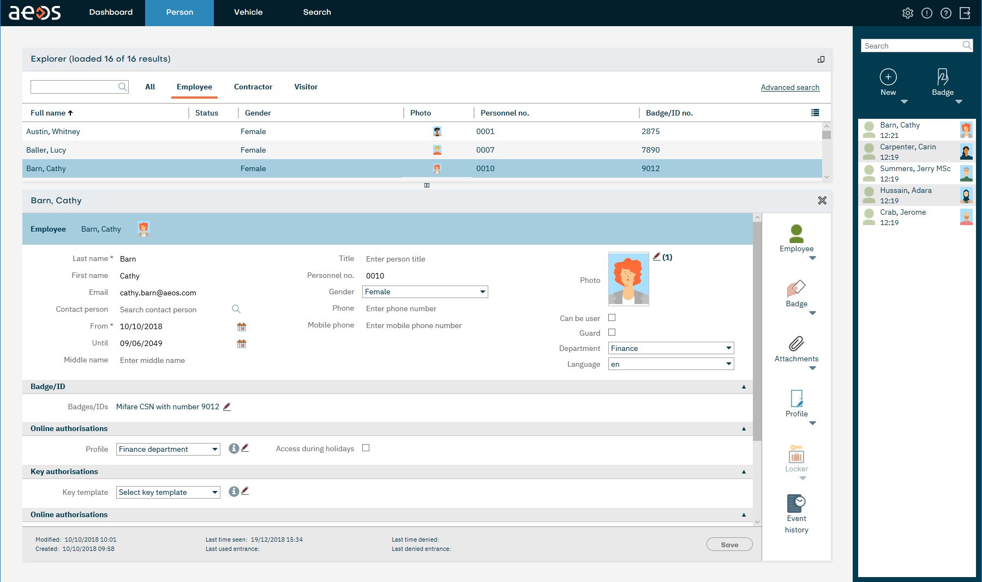The image size is (982, 582).
Task: Edit the Mifare badge pencil icon
Action: [227, 407]
